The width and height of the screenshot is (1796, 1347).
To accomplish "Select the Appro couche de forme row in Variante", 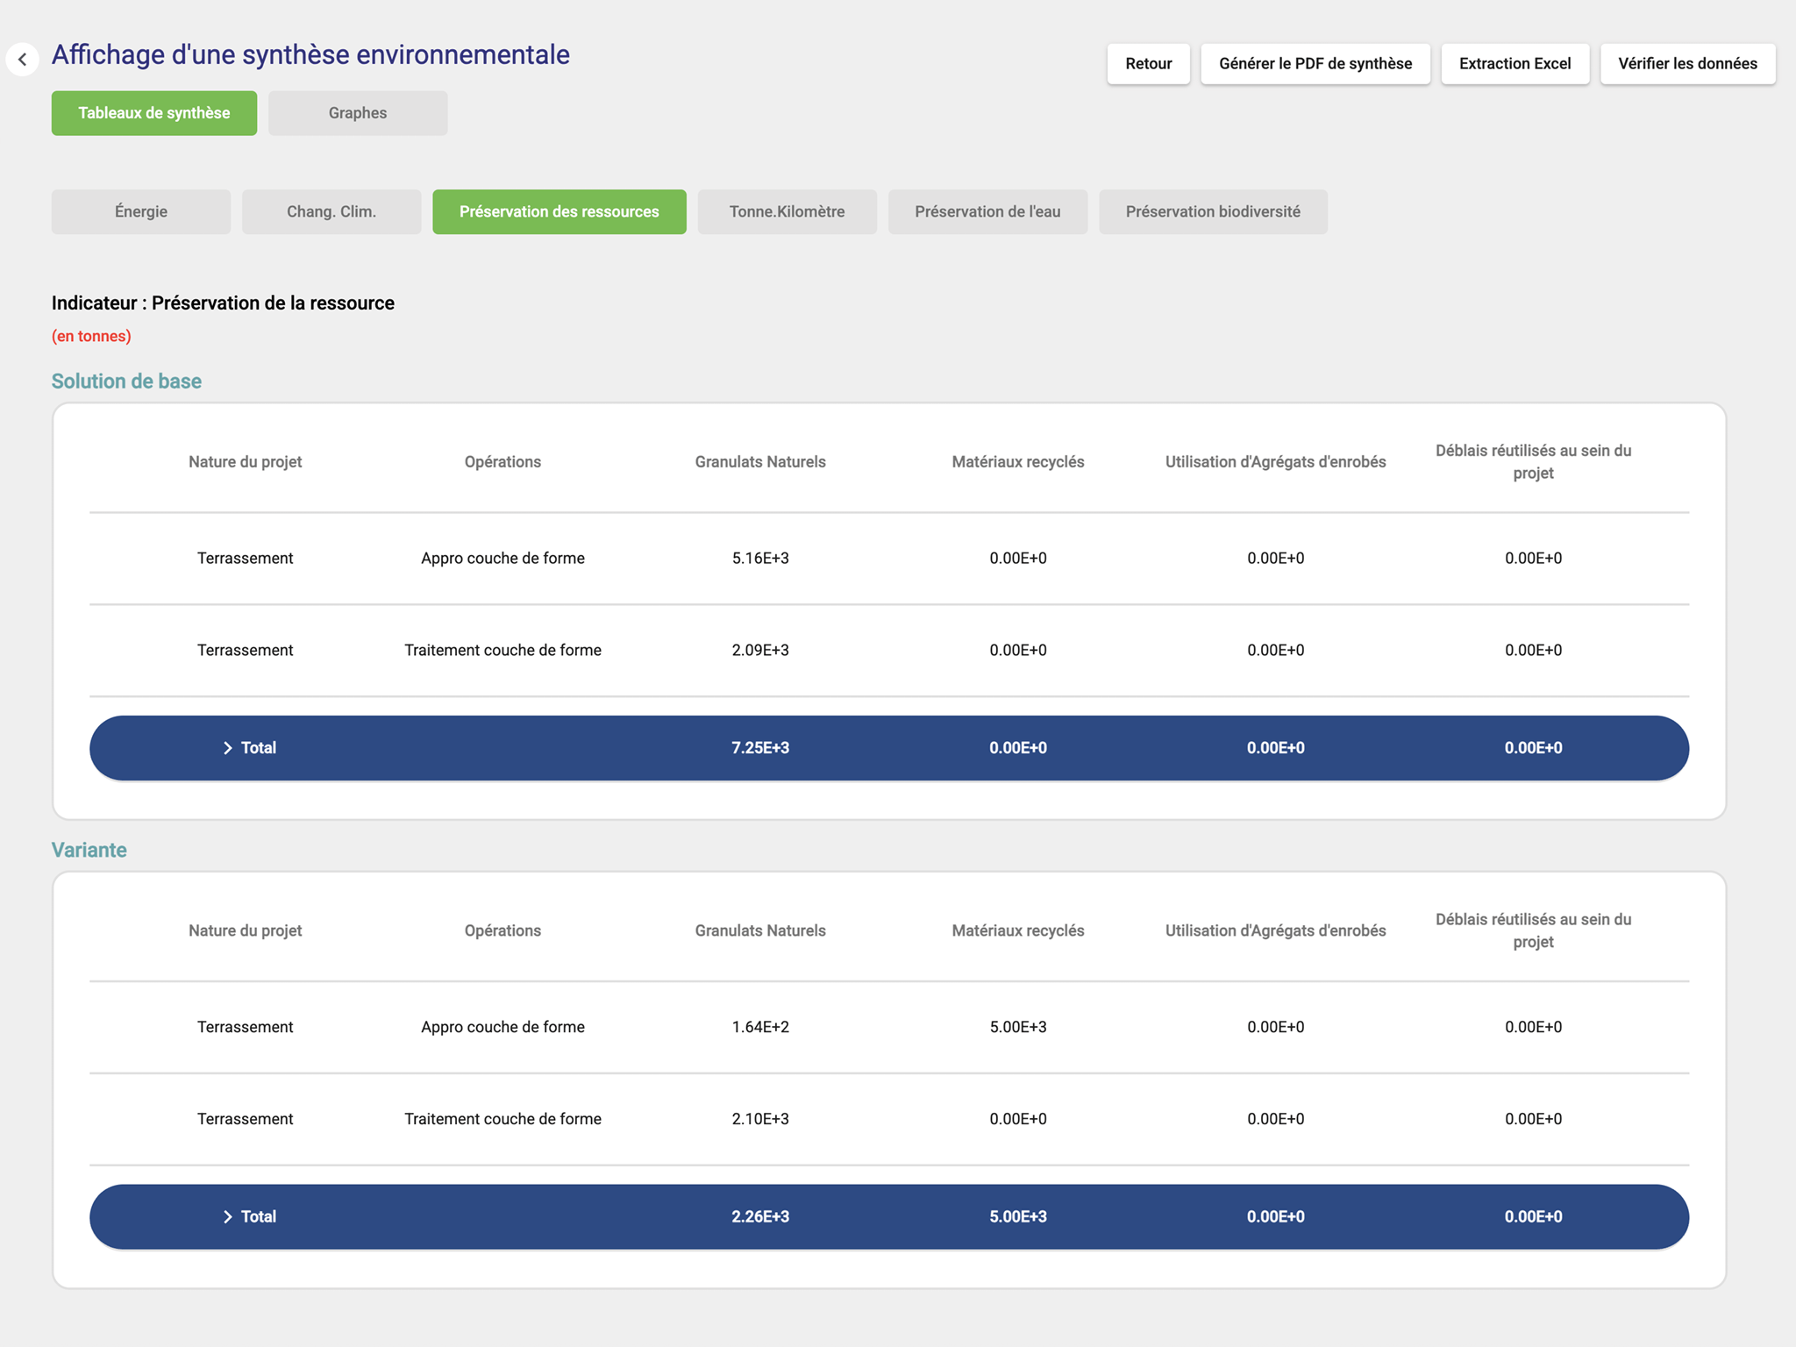I will coord(502,1027).
